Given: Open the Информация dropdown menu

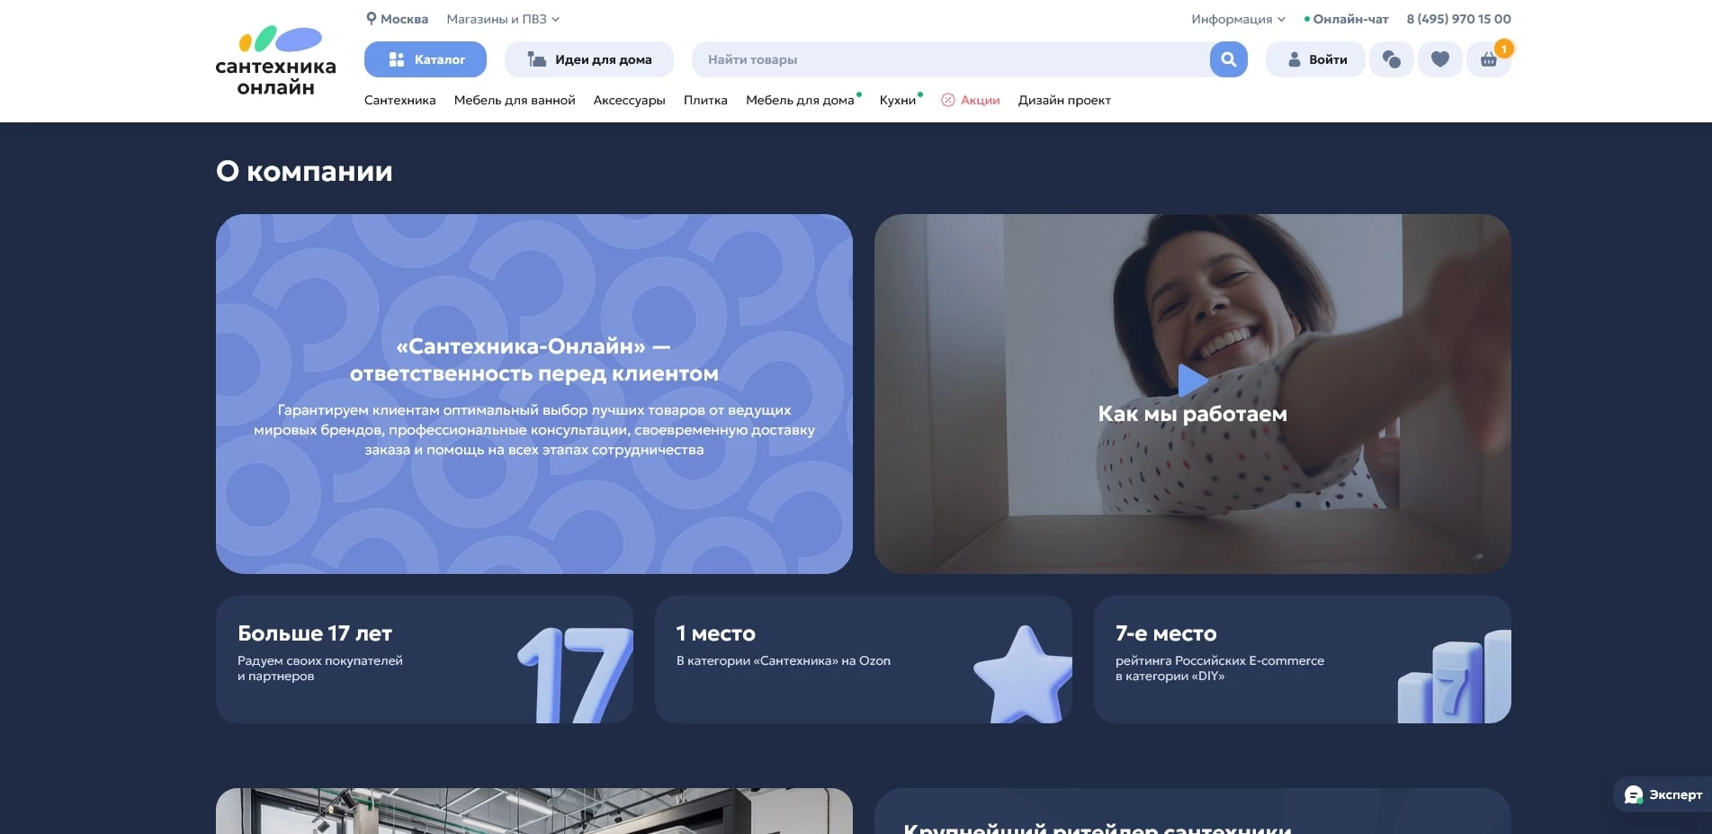Looking at the screenshot, I should pyautogui.click(x=1235, y=18).
